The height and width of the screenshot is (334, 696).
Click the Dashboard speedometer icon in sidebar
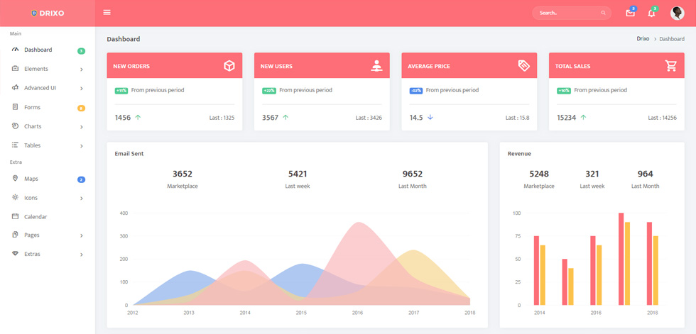[15, 50]
